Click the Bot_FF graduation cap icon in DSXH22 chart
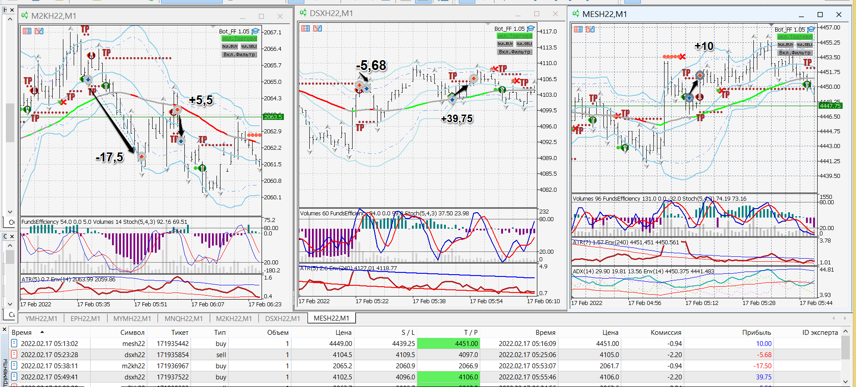The height and width of the screenshot is (387, 856). click(531, 29)
